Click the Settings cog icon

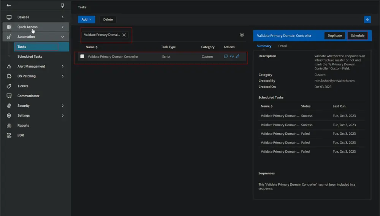tap(9, 115)
